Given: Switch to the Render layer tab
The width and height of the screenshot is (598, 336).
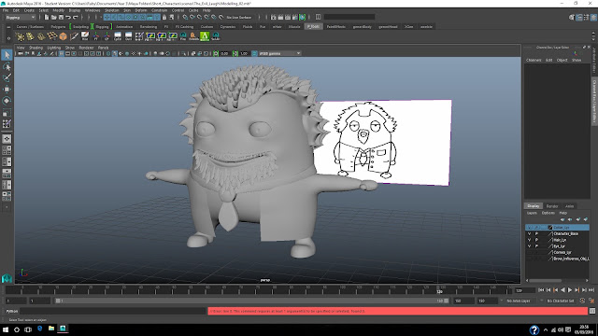Looking at the screenshot, I should click(552, 206).
